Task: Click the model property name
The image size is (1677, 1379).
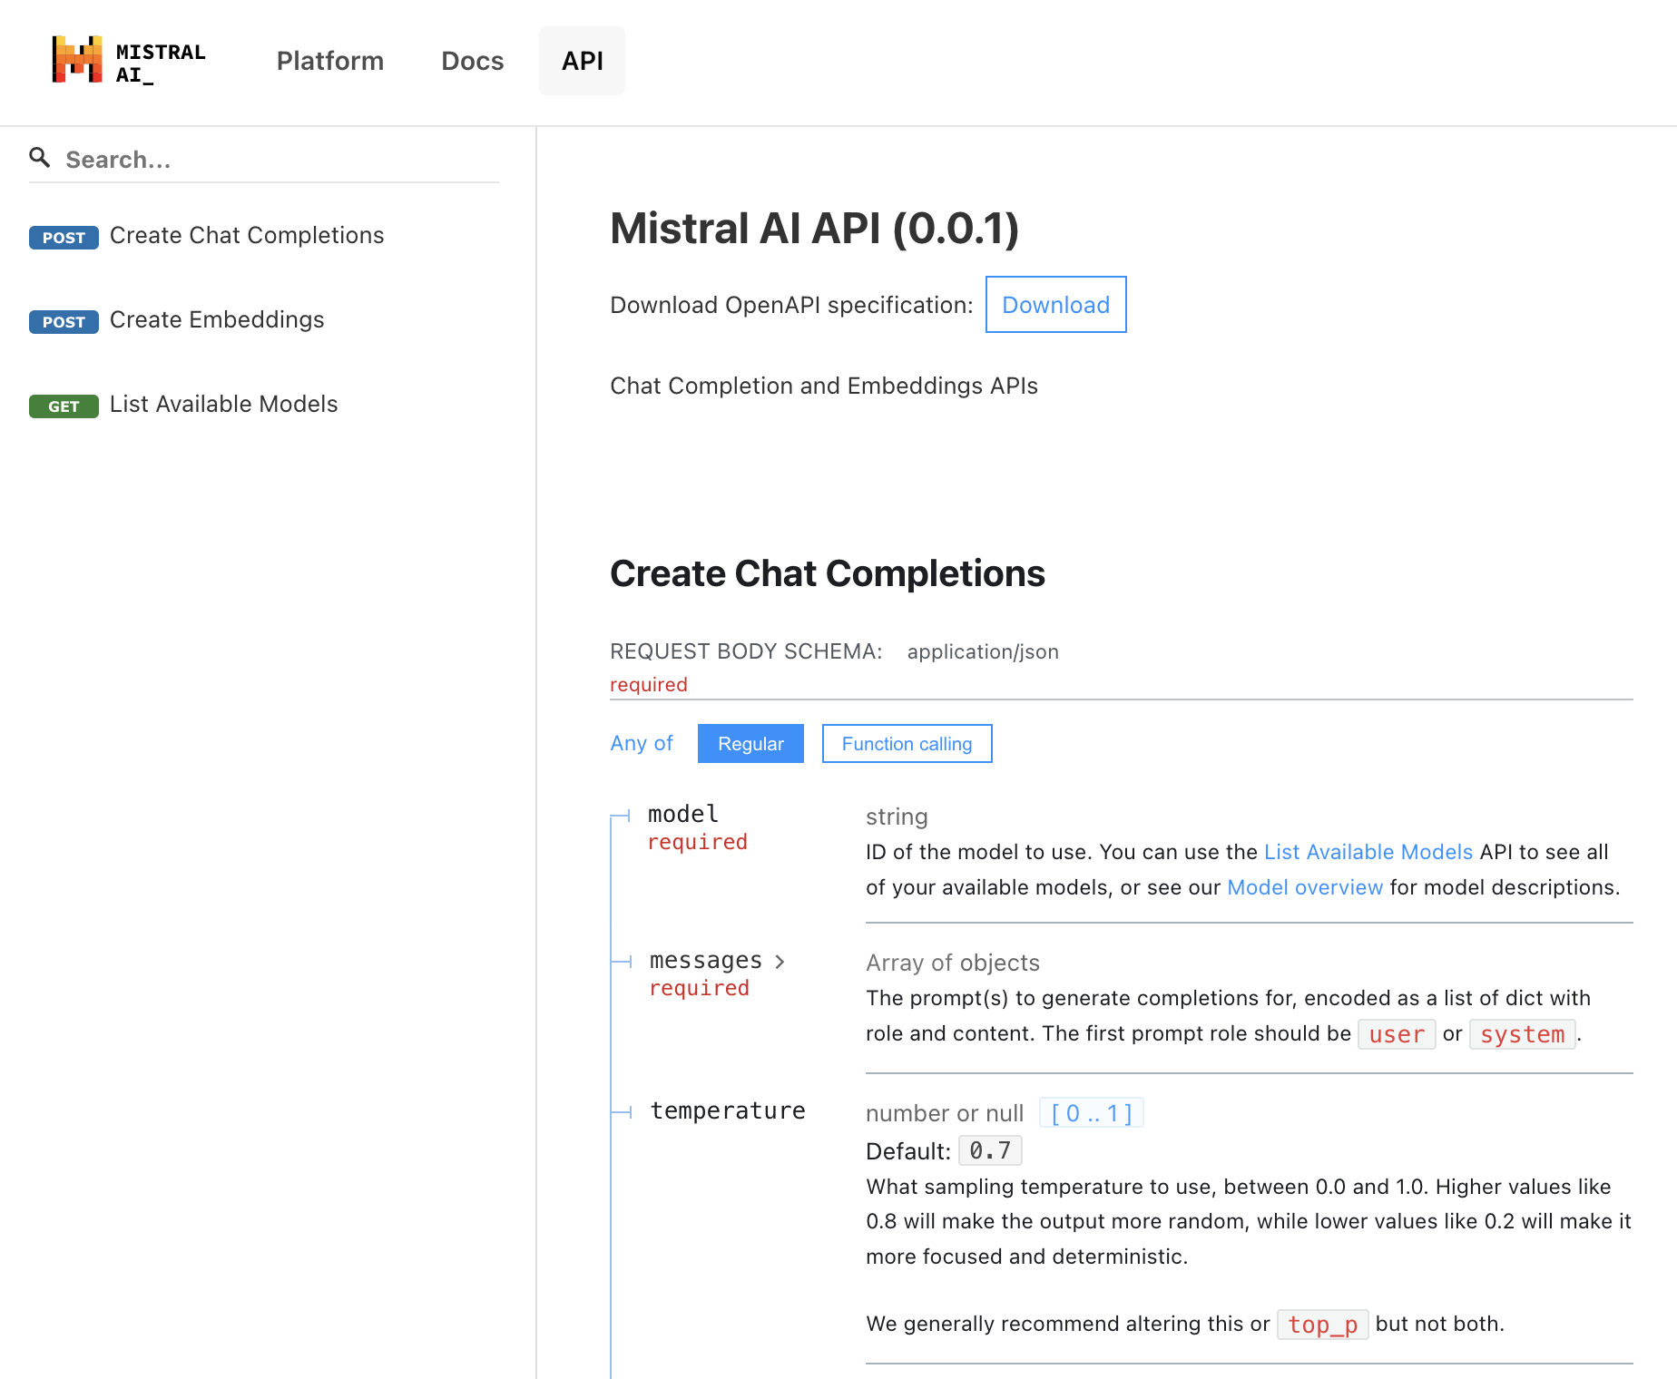Action: (683, 814)
